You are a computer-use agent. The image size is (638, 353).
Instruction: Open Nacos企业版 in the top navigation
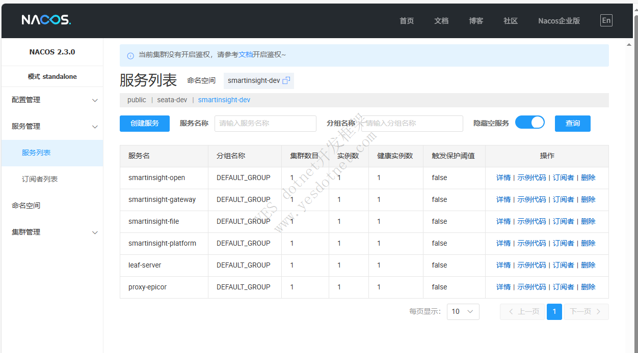559,21
